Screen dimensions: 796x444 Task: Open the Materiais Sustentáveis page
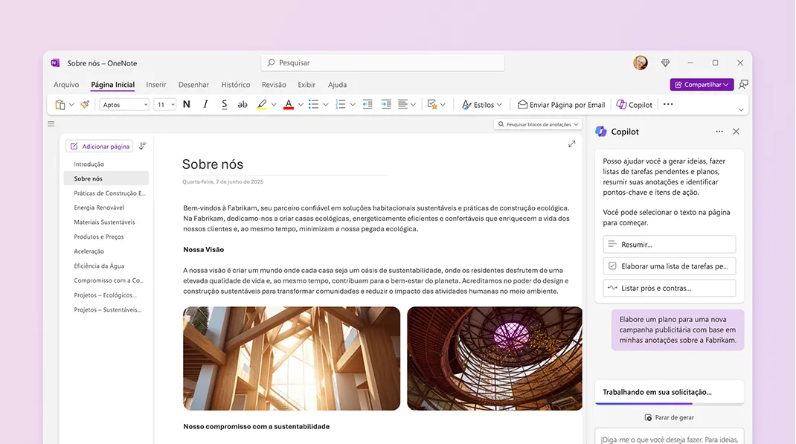106,222
